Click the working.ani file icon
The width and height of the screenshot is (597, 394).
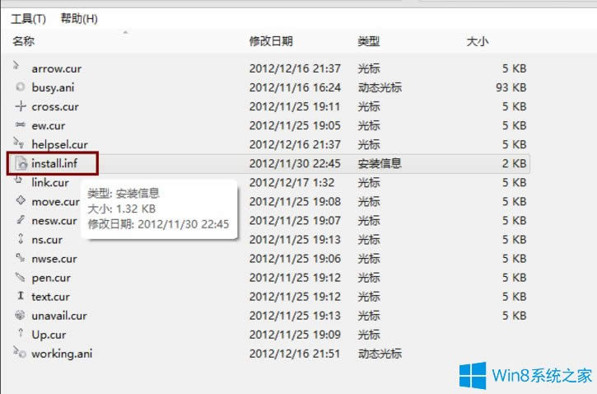point(20,354)
